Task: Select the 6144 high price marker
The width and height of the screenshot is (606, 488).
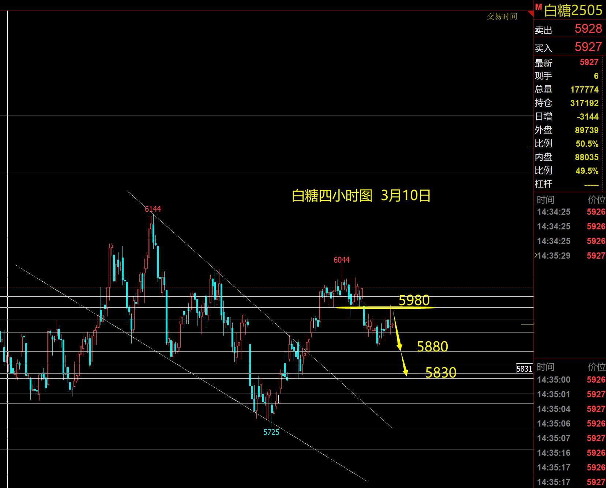Action: tap(153, 209)
